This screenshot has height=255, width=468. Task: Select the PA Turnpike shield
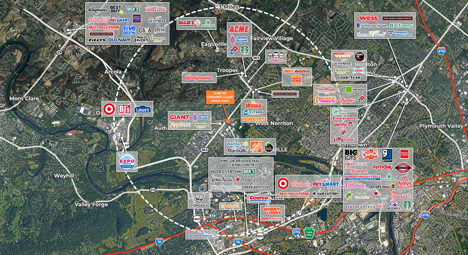pos(309,233)
